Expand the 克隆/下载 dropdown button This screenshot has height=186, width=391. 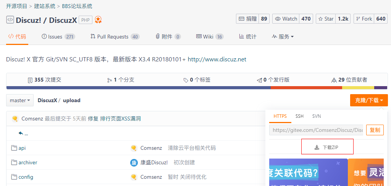click(369, 100)
